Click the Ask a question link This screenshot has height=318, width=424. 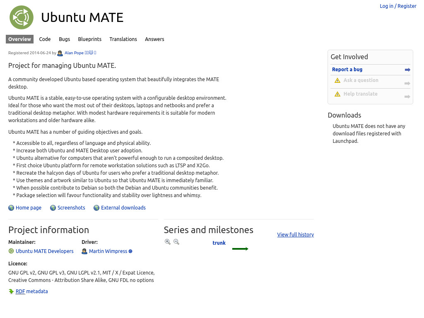point(361,80)
